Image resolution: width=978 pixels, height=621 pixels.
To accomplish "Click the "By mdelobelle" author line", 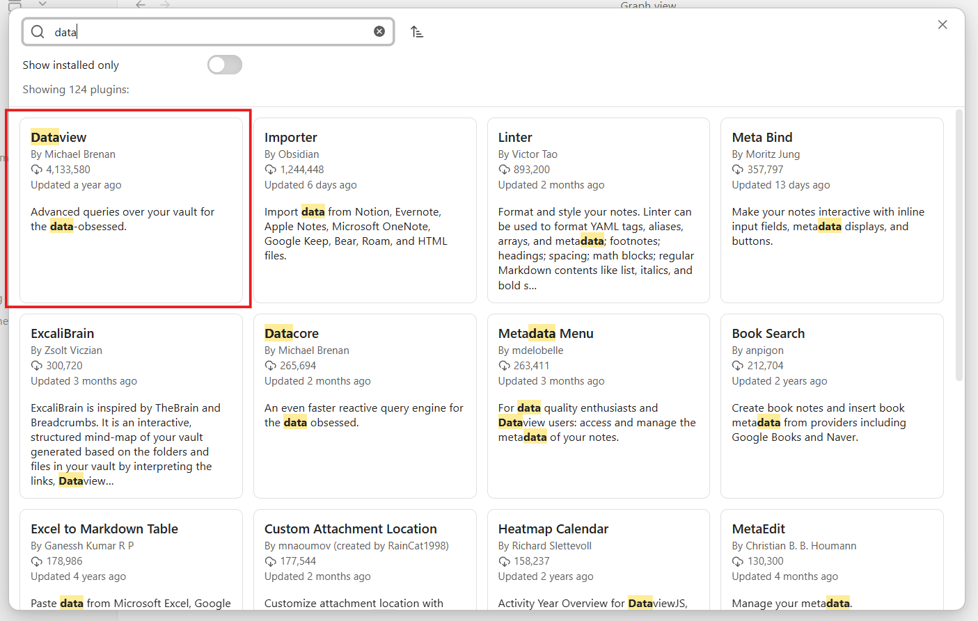I will [531, 350].
